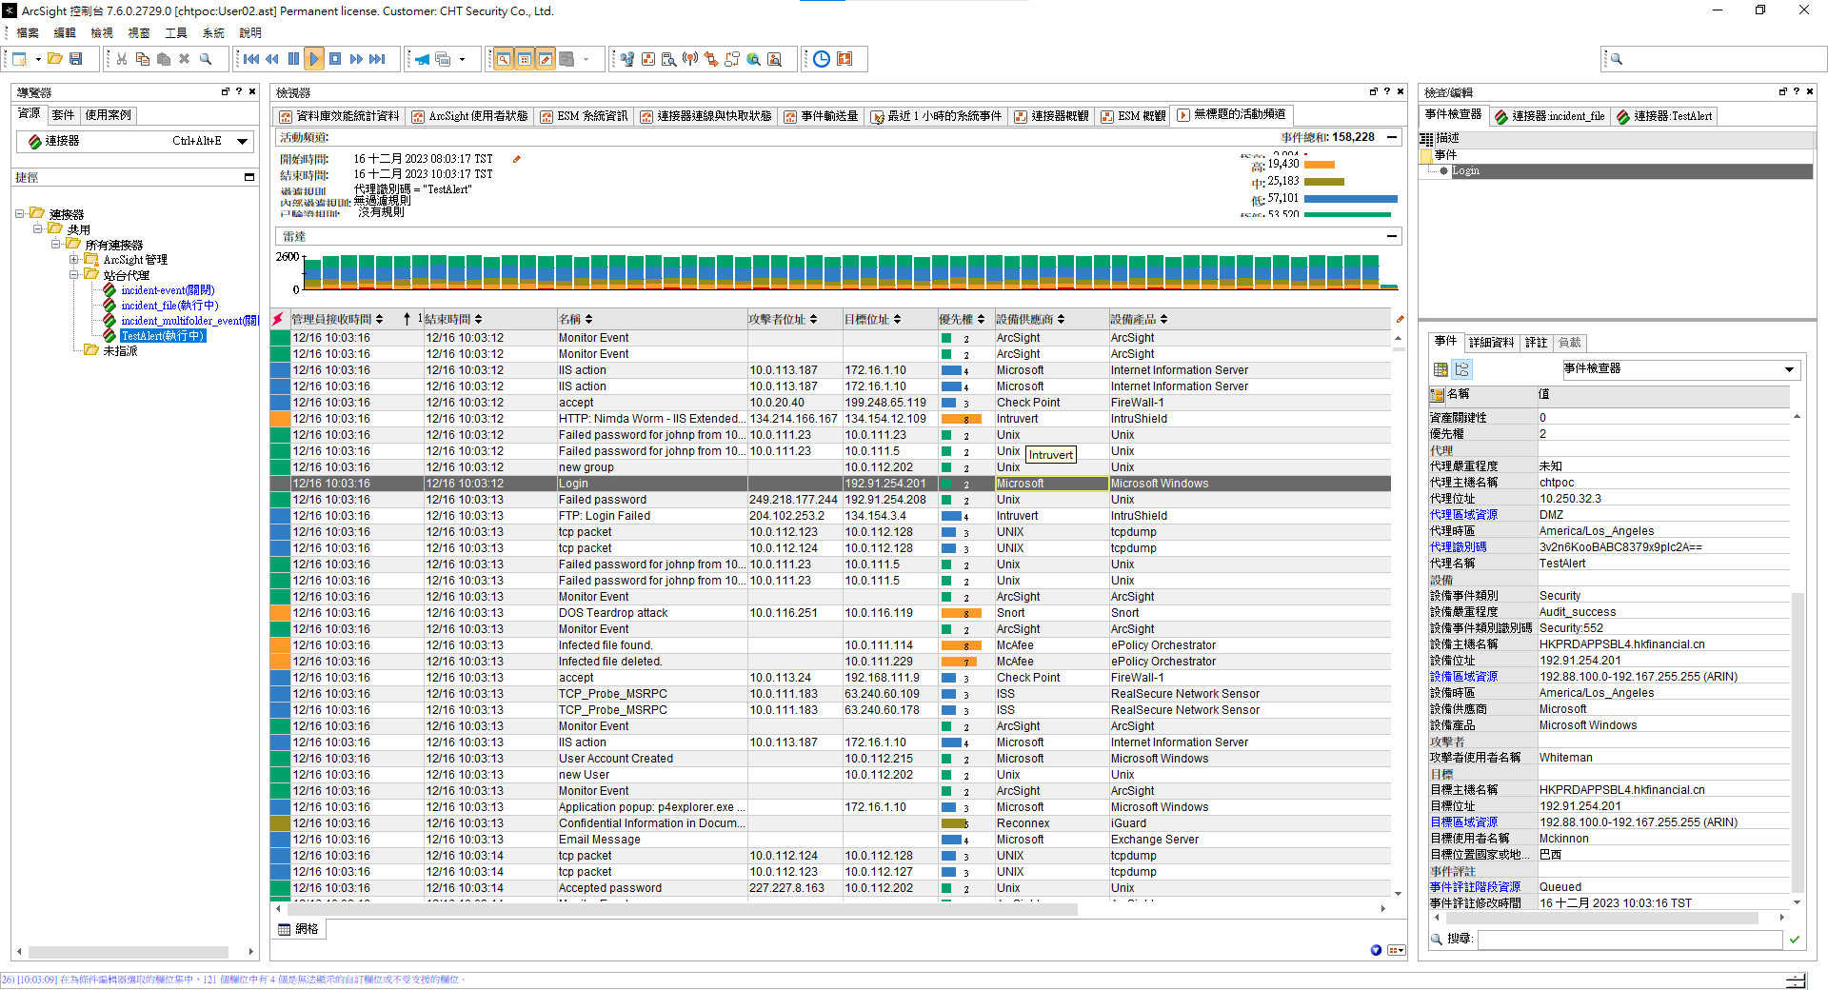The width and height of the screenshot is (1828, 990).
Task: Click the open folder toolbar icon
Action: pos(55,59)
